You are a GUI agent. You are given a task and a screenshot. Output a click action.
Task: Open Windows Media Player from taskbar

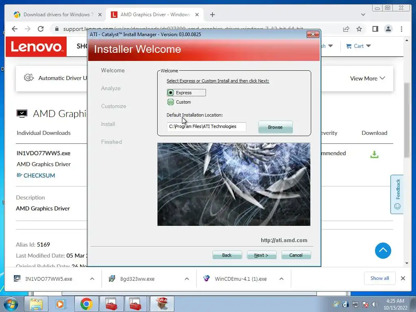coord(61,304)
